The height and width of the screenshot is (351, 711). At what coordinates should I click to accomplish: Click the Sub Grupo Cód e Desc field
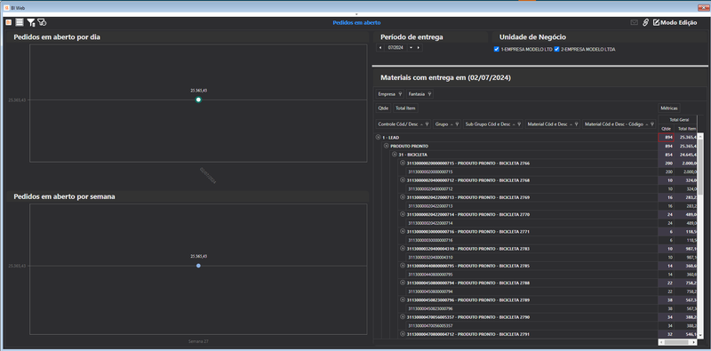tap(493, 124)
